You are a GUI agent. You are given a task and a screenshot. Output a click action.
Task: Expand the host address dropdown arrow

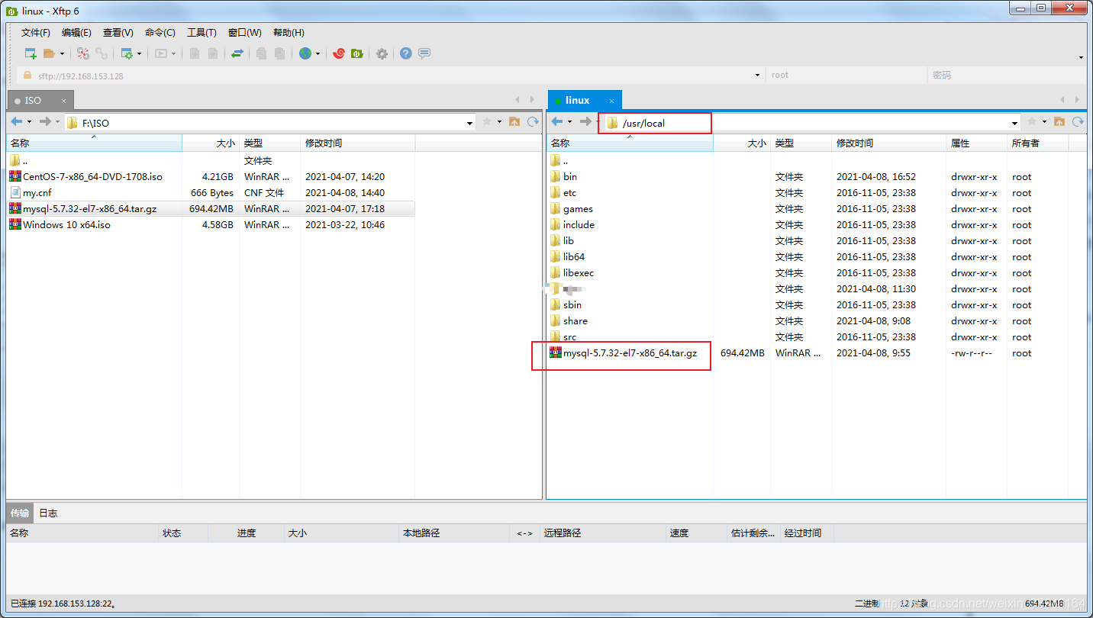coord(757,76)
